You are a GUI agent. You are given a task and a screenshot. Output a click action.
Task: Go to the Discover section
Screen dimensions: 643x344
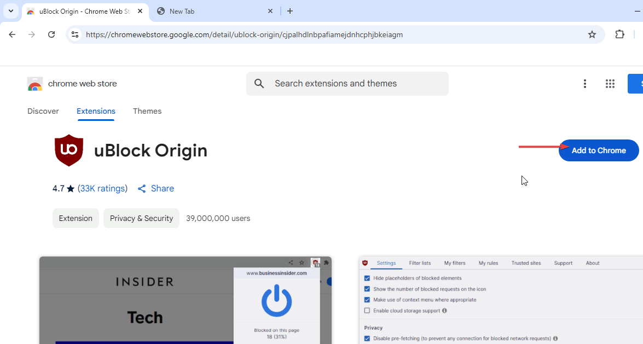click(43, 111)
